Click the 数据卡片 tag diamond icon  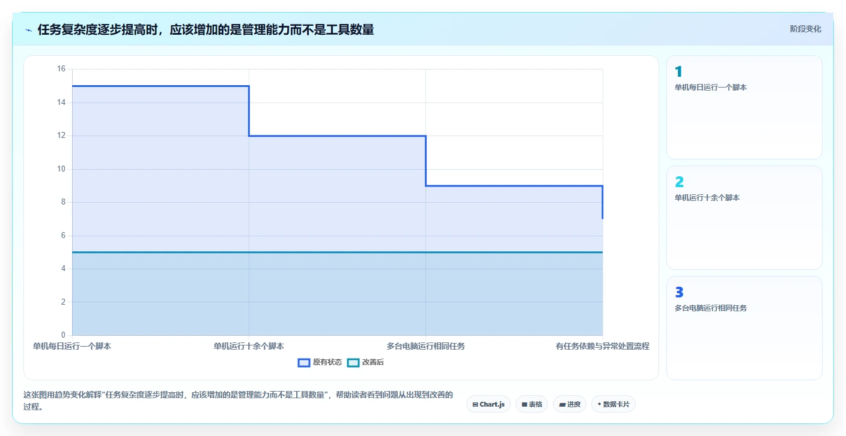599,404
